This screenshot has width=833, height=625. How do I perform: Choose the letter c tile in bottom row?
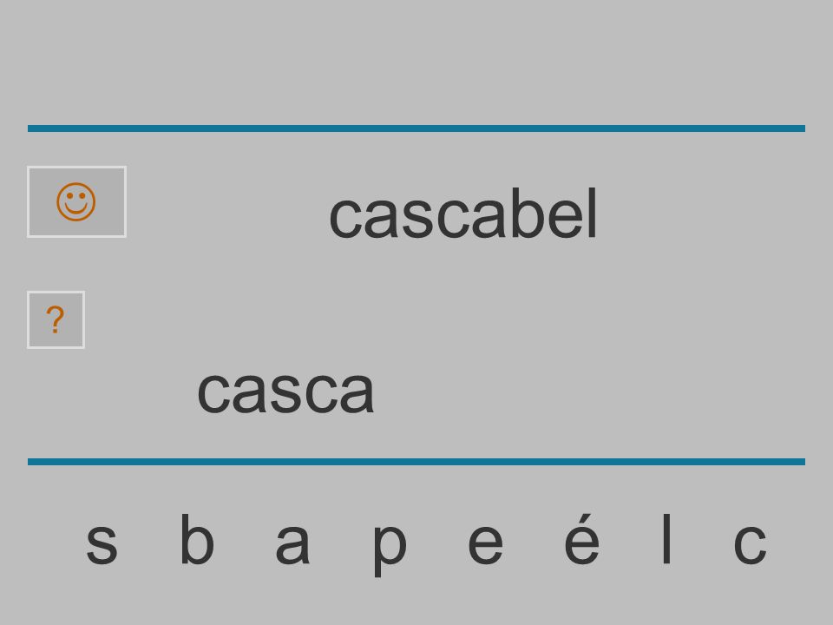pyautogui.click(x=750, y=543)
